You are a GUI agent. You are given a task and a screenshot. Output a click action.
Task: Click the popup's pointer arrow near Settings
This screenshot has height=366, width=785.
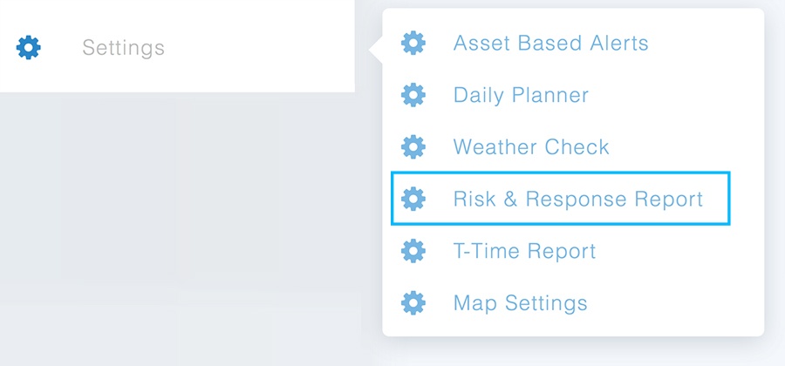(x=376, y=50)
